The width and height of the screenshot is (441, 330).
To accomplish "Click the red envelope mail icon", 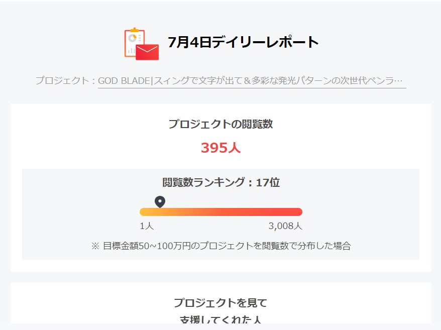I will [147, 52].
